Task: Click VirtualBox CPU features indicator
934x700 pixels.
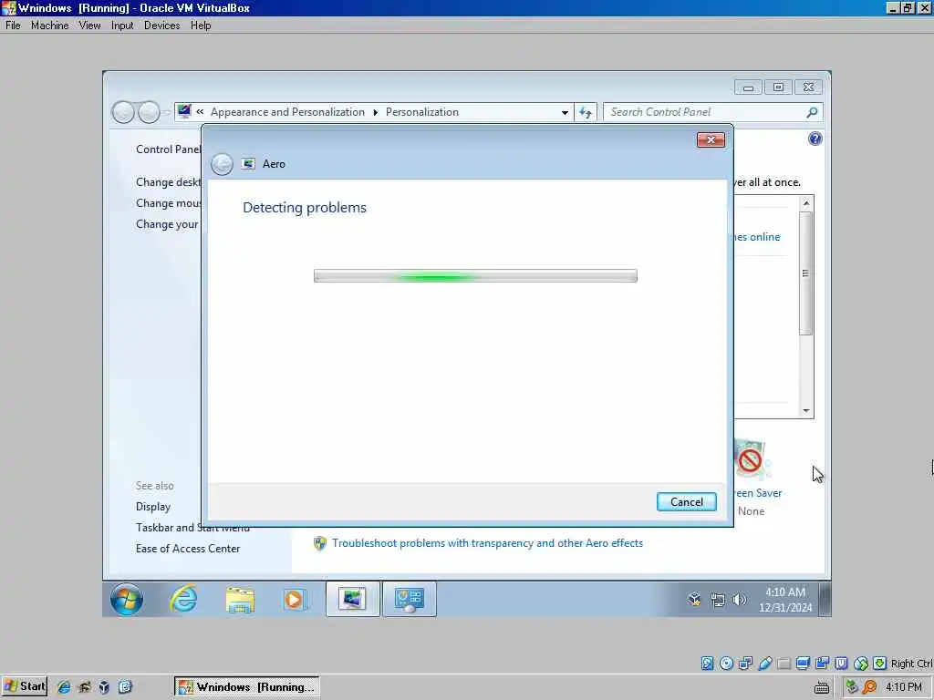Action: [842, 664]
